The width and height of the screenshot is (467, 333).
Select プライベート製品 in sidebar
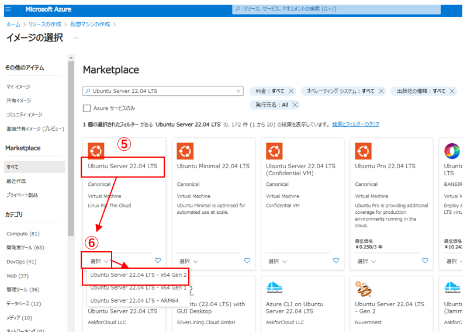coord(22,195)
